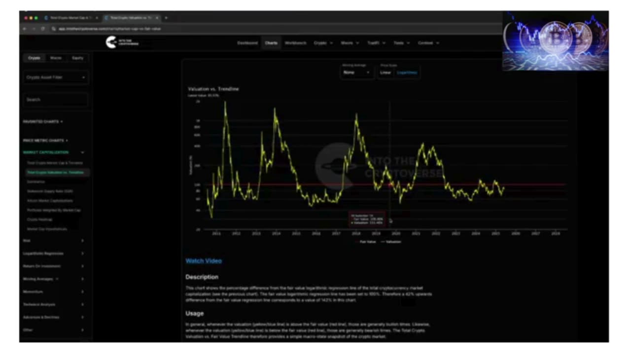
Task: Open the Moving Average None dropdown
Action: (x=357, y=72)
